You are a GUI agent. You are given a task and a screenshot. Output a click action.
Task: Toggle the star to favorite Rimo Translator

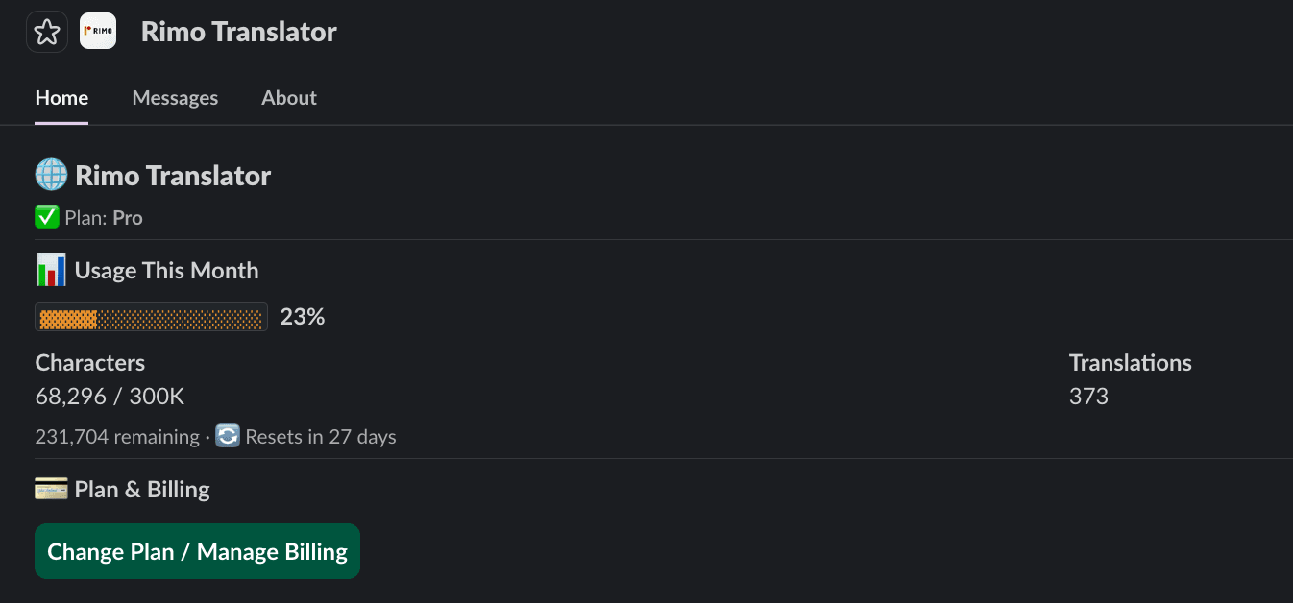pos(46,32)
